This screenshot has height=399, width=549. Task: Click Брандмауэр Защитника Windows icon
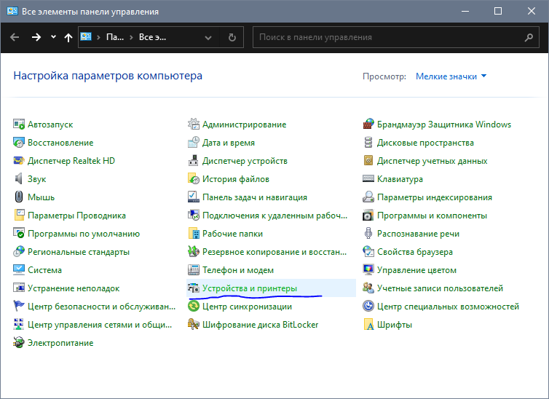click(x=368, y=125)
